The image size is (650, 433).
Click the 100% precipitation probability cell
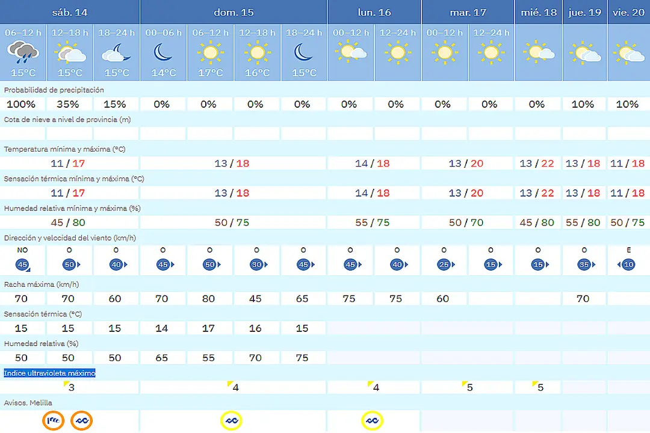(21, 104)
